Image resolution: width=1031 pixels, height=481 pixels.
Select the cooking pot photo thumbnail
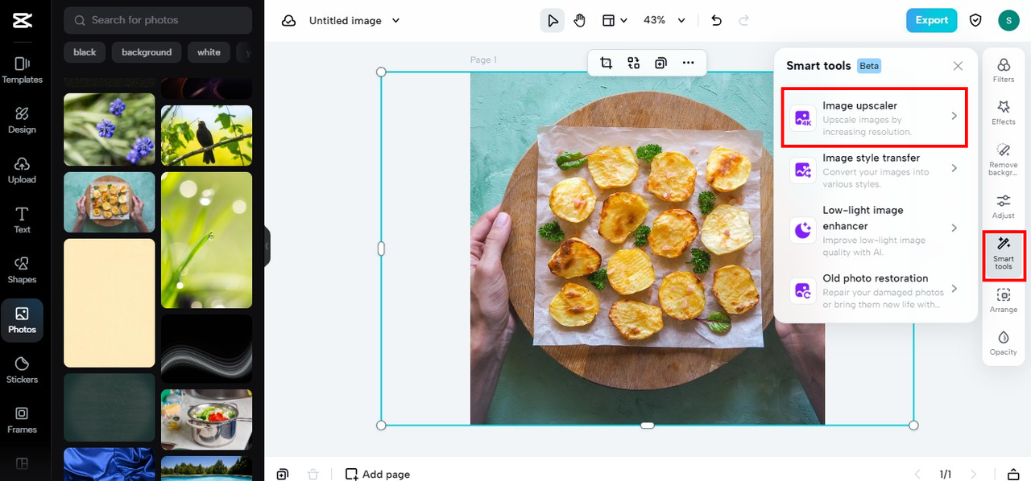(x=206, y=419)
